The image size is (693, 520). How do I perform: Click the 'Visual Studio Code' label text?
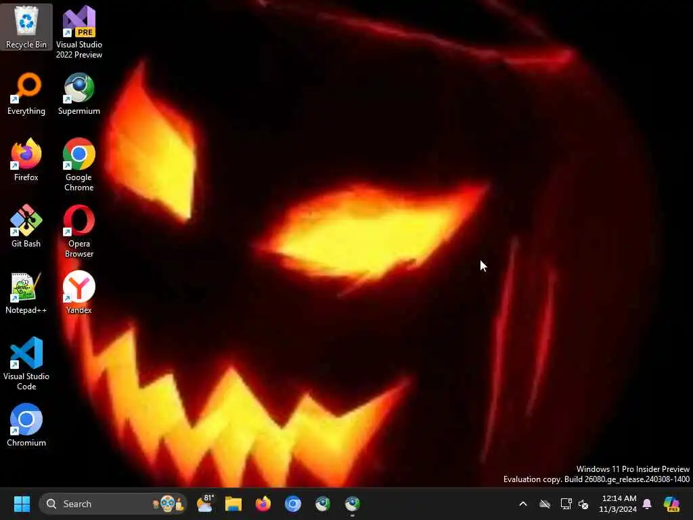pos(26,381)
